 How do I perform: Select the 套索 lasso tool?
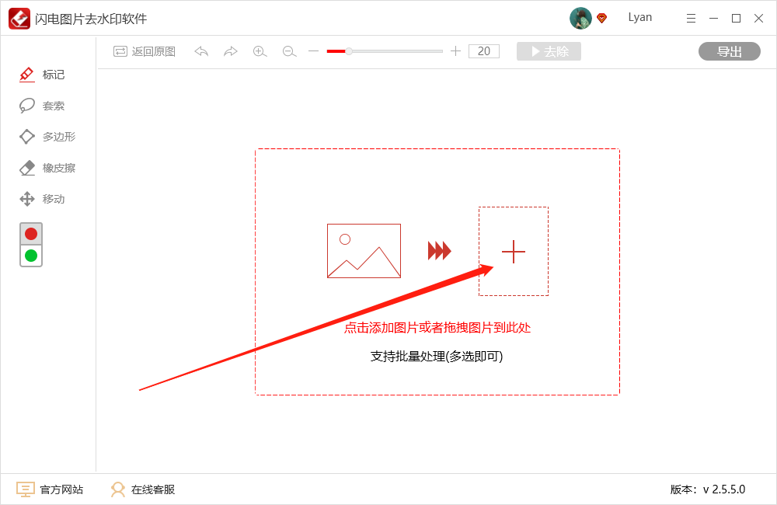point(42,106)
